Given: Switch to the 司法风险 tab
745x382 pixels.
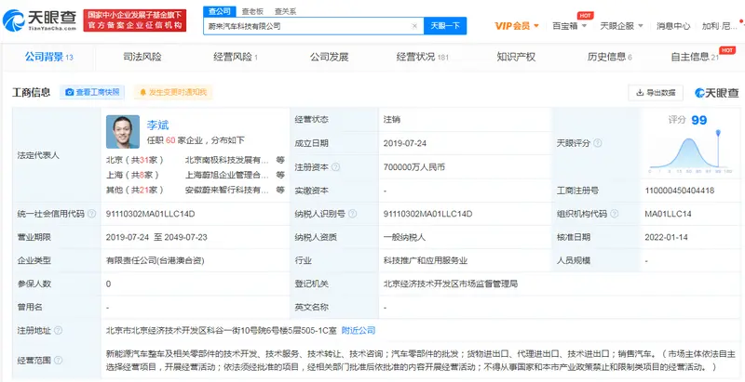Looking at the screenshot, I should [142, 58].
